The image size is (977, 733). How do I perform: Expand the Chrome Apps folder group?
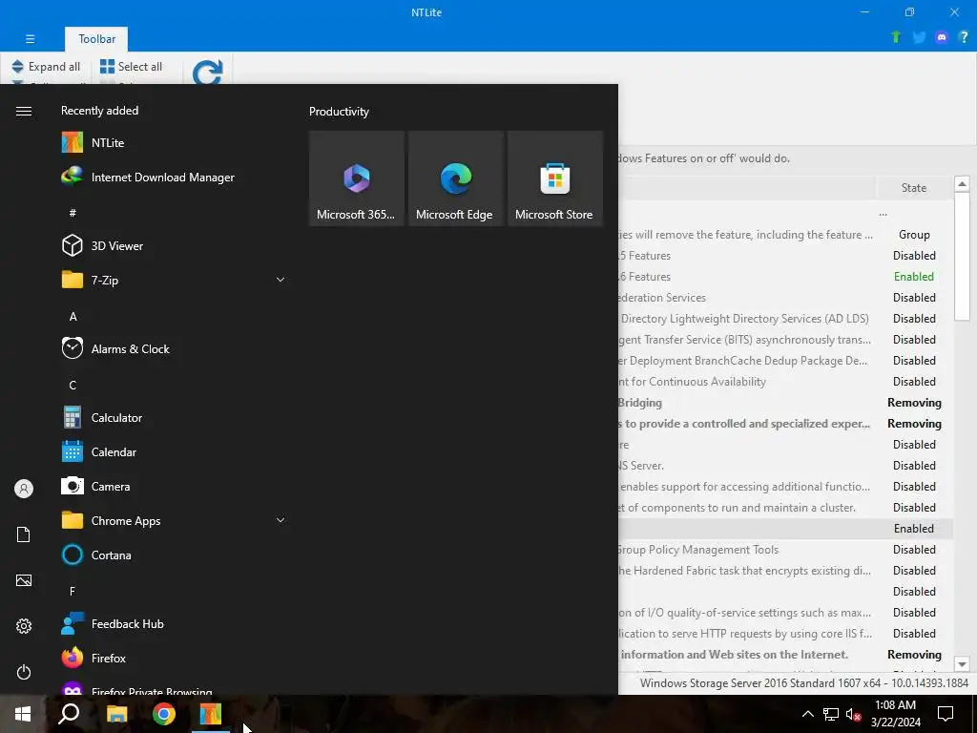(x=281, y=520)
